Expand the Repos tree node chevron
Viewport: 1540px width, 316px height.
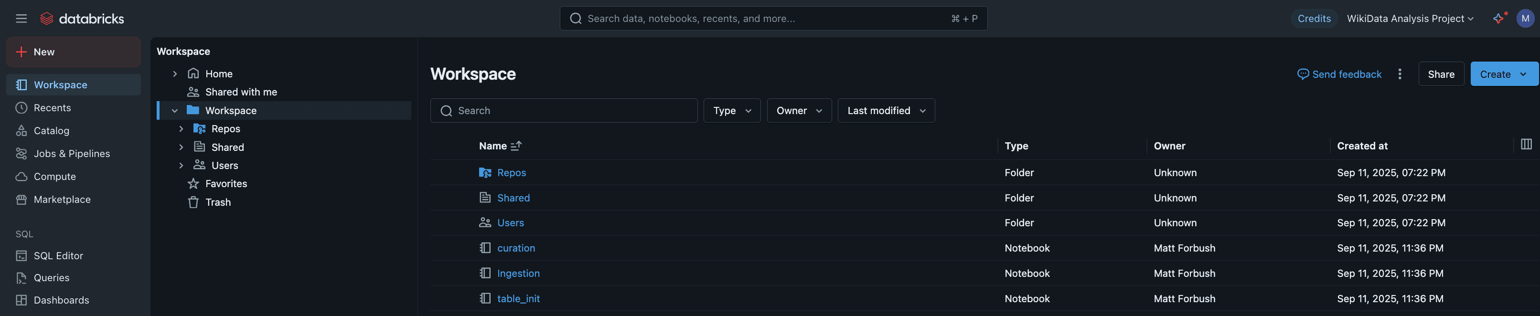point(181,128)
